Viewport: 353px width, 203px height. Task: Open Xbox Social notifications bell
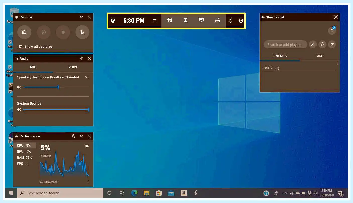(x=332, y=31)
